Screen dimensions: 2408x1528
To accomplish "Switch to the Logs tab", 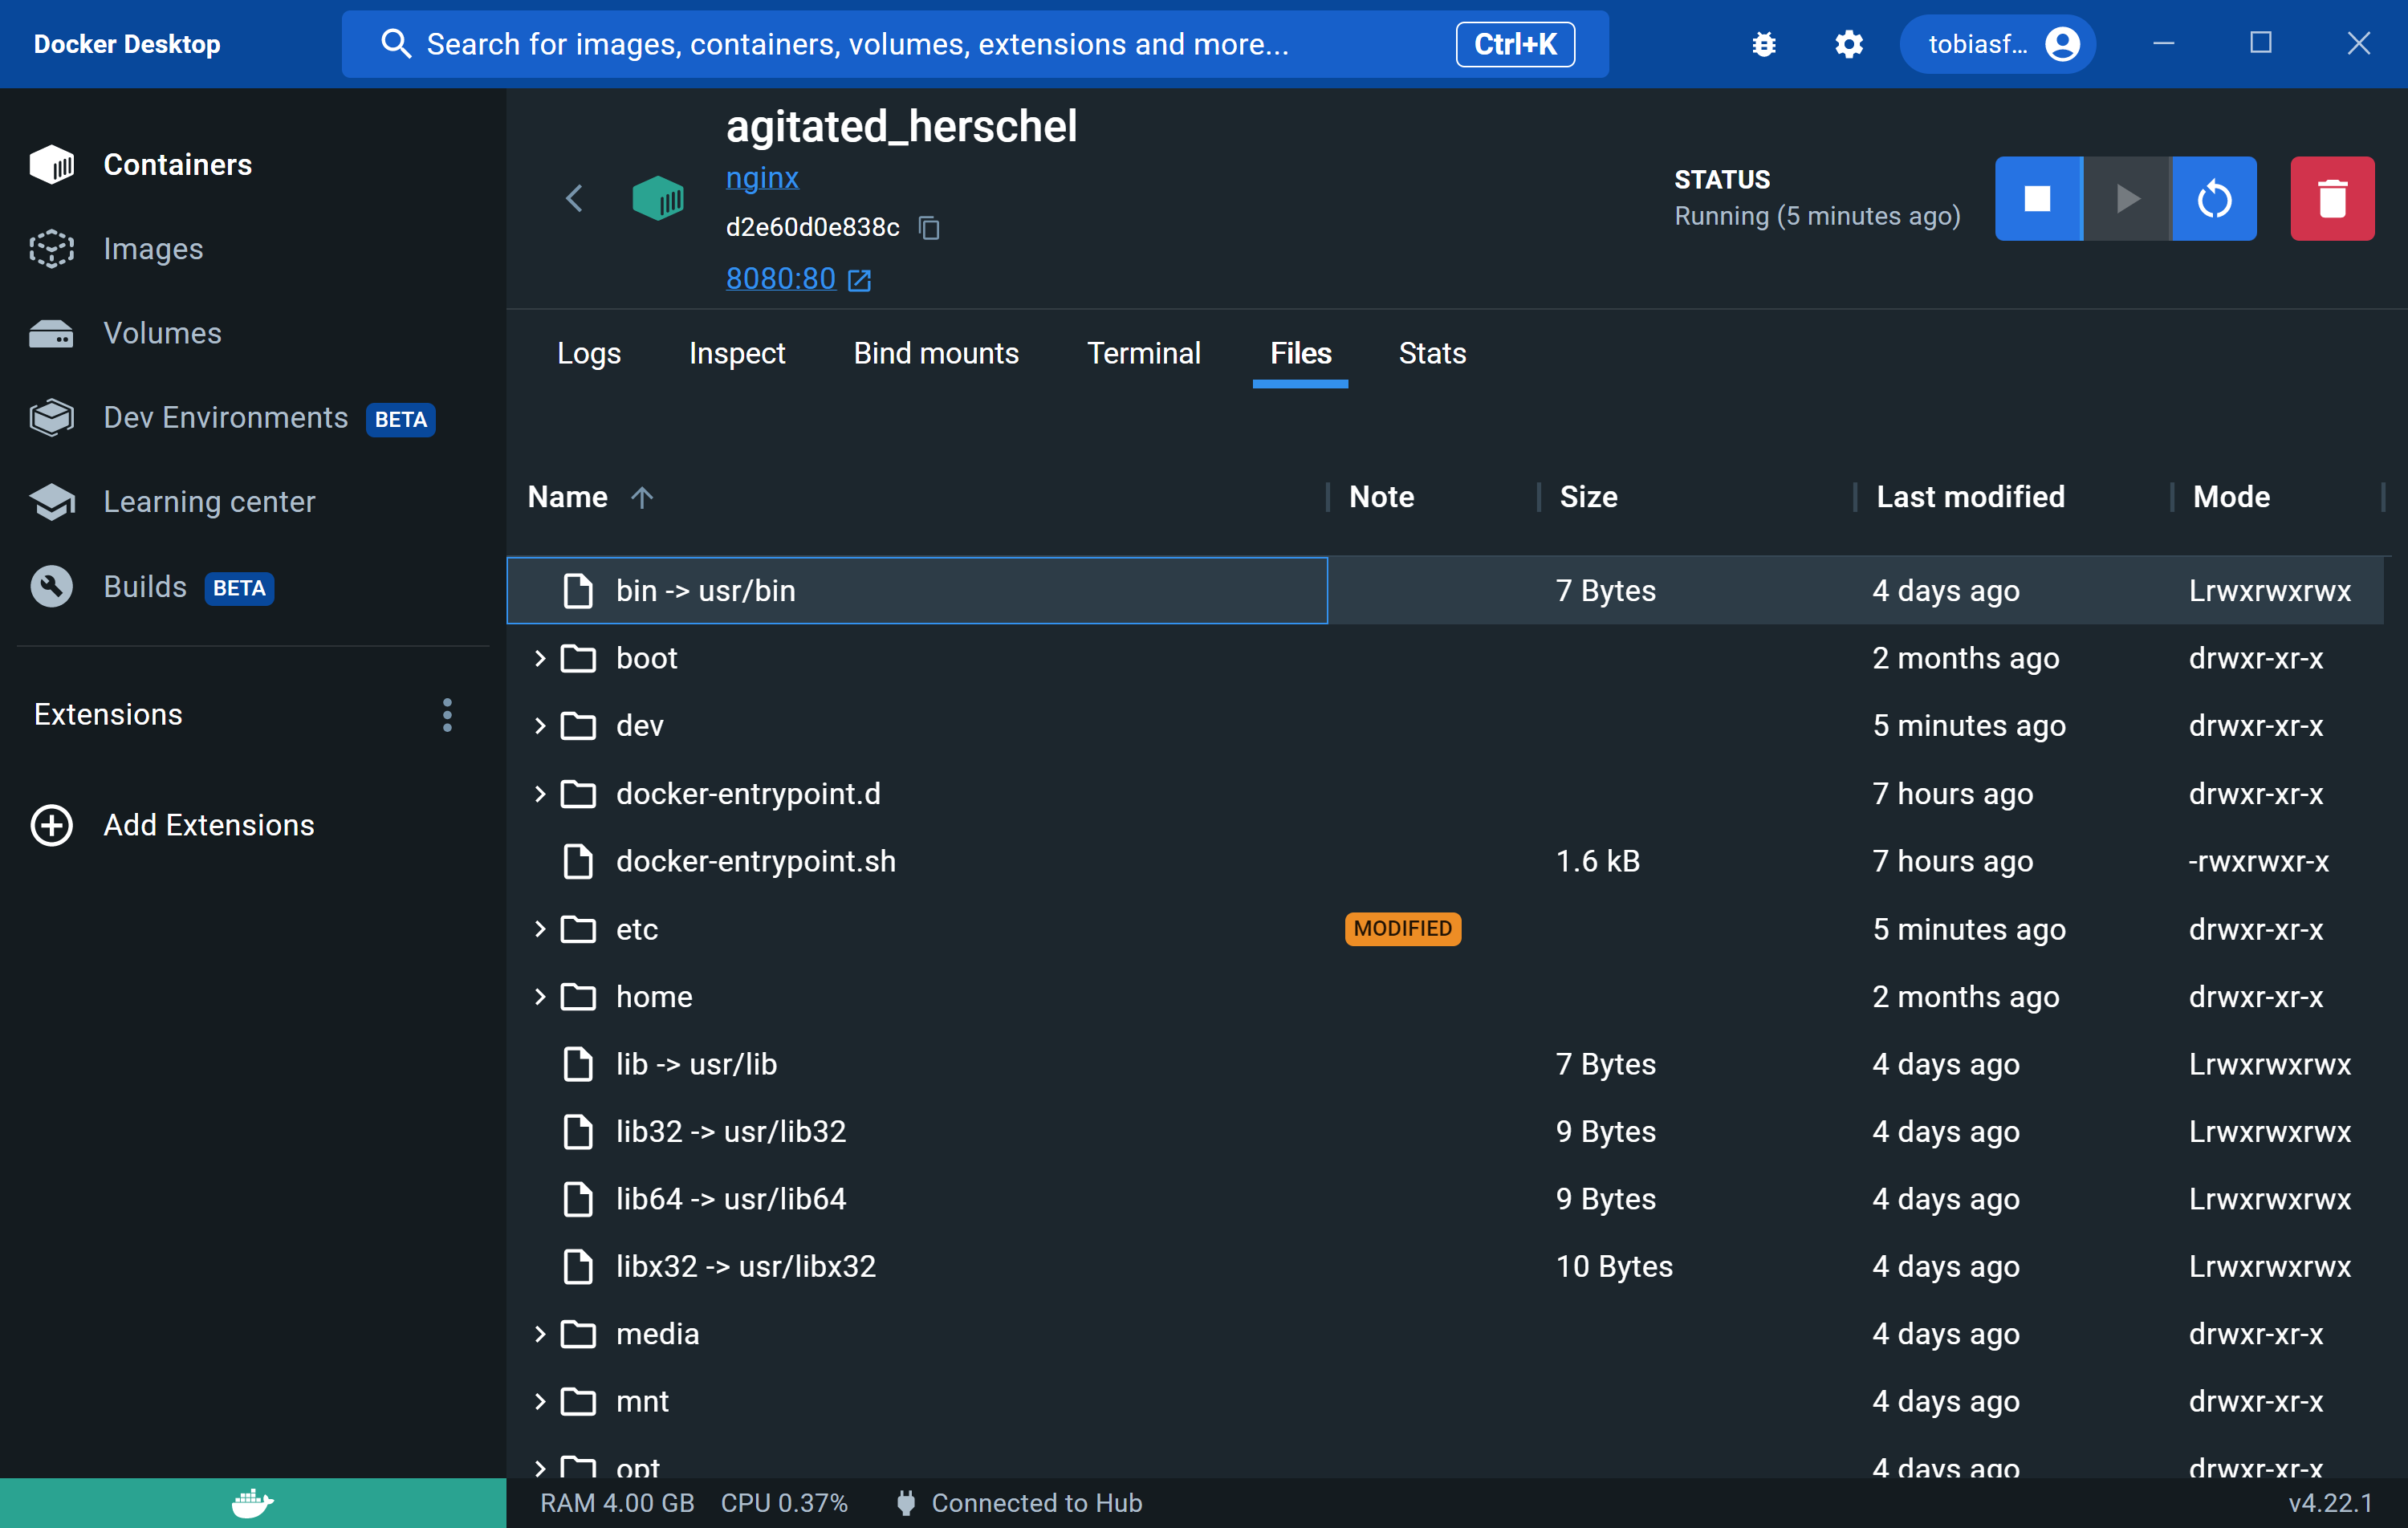I will point(592,352).
